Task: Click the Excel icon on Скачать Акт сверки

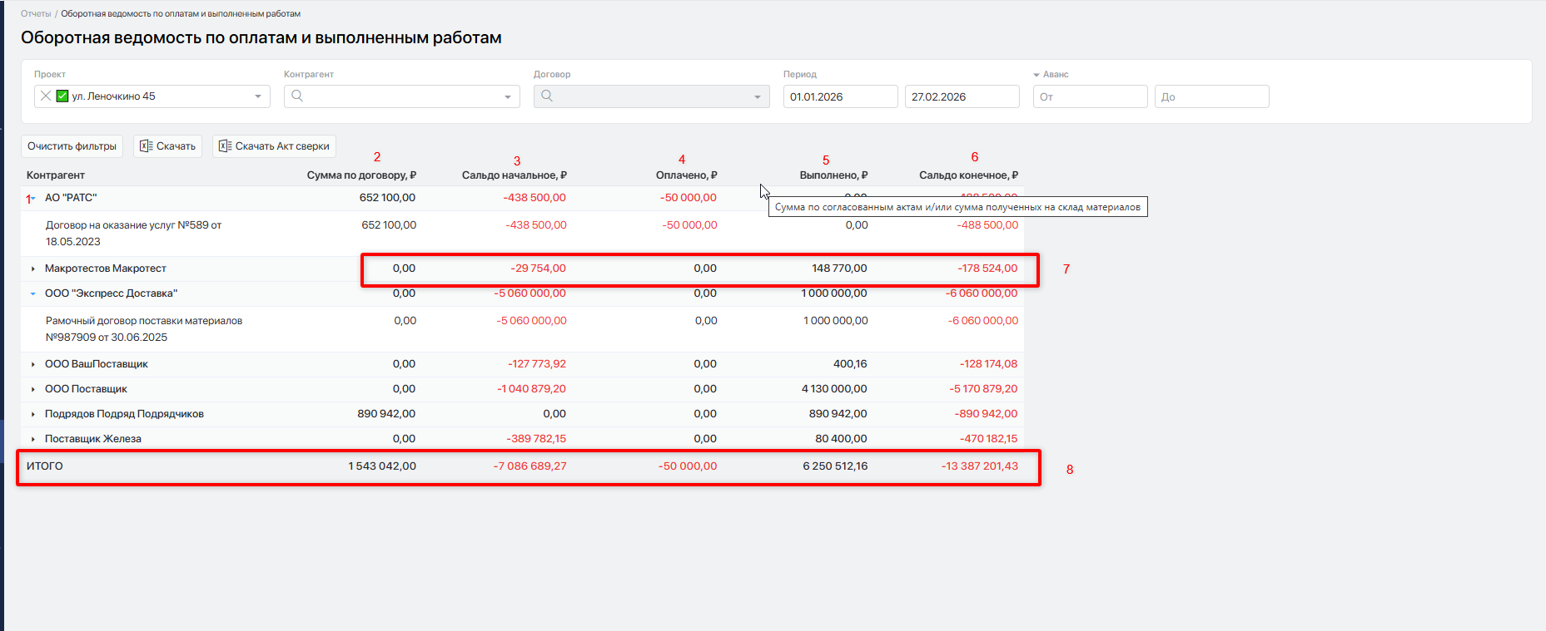Action: pyautogui.click(x=225, y=146)
